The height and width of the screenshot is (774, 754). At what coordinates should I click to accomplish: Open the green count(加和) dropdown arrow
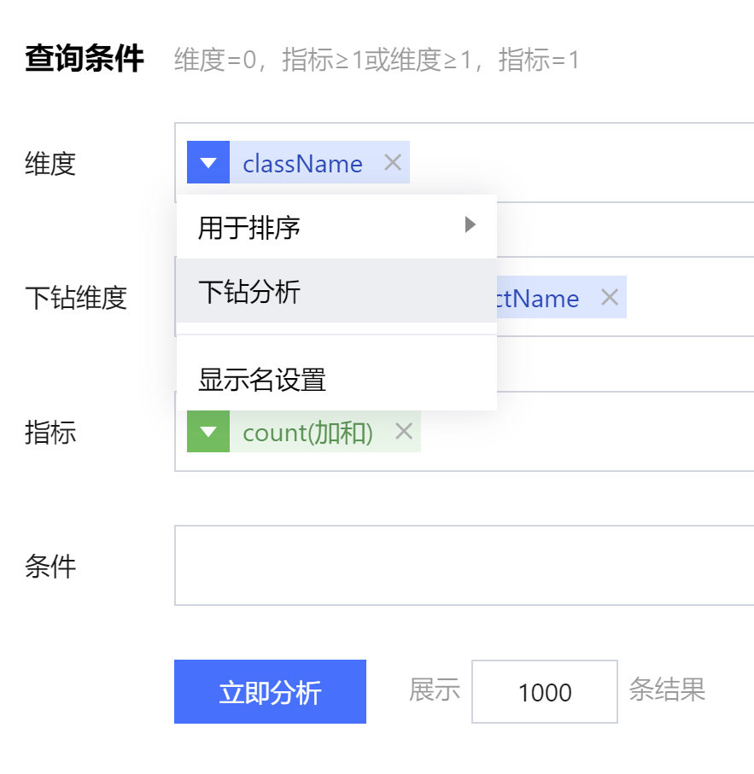click(x=207, y=433)
